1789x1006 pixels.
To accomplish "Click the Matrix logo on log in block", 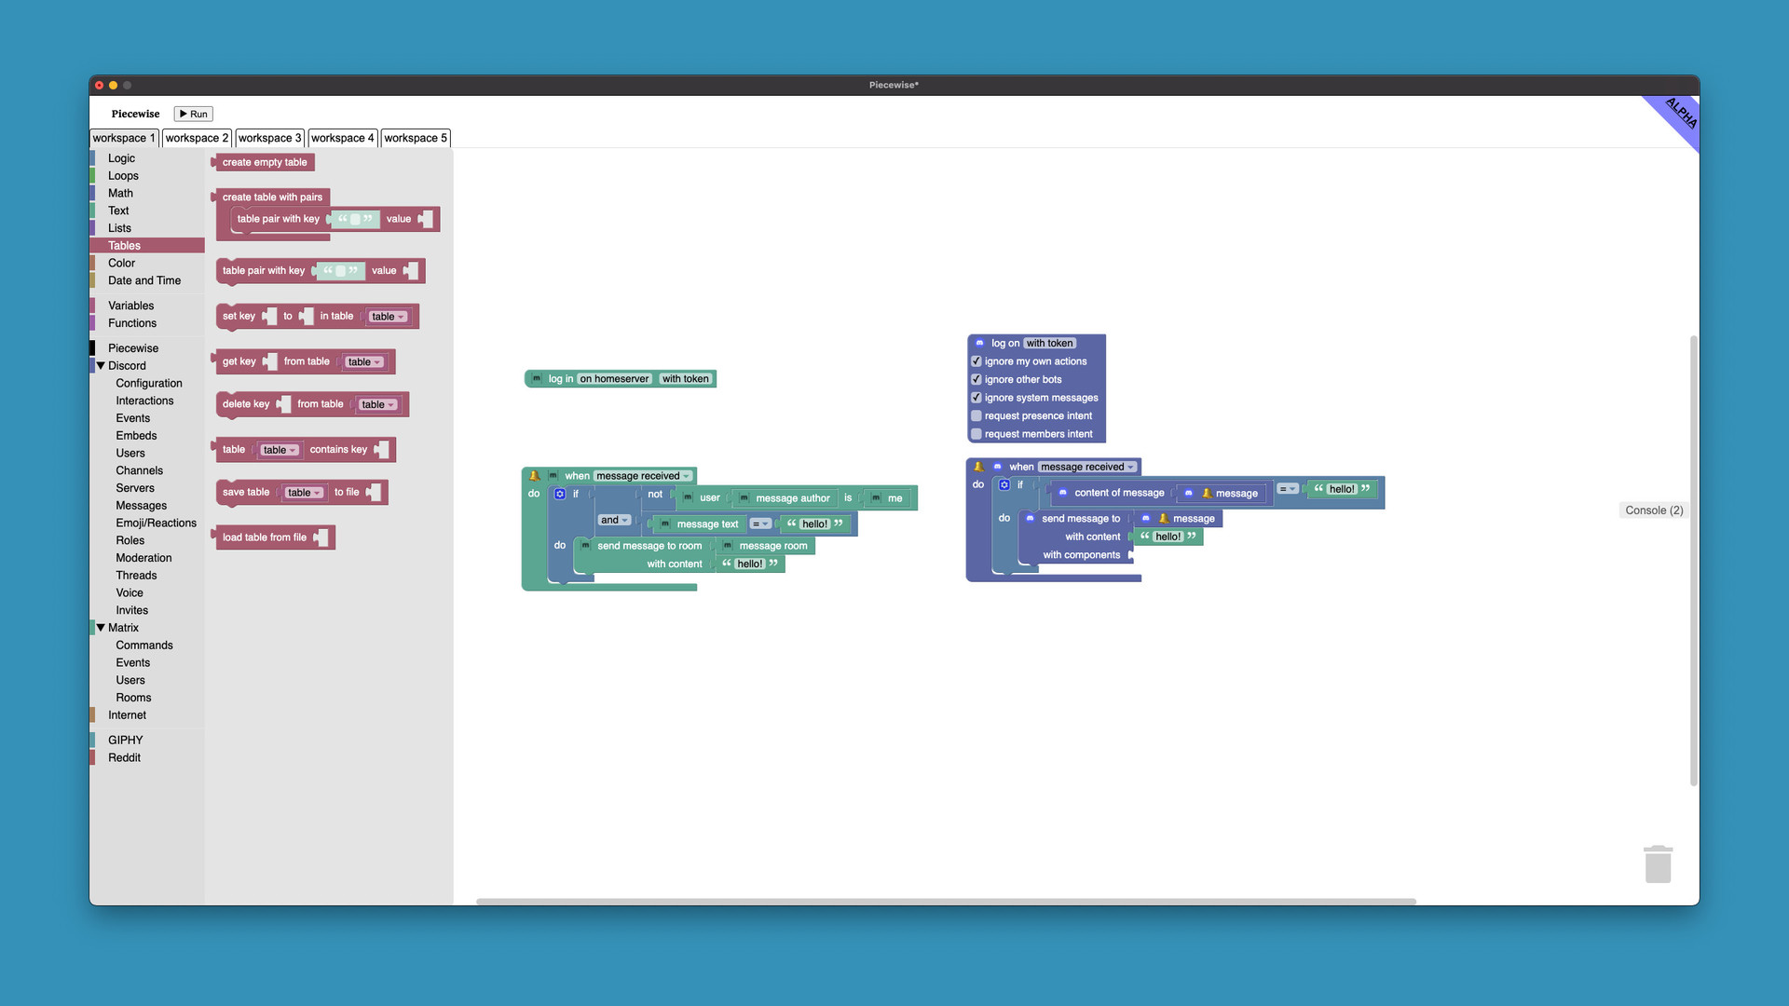I will pos(537,379).
